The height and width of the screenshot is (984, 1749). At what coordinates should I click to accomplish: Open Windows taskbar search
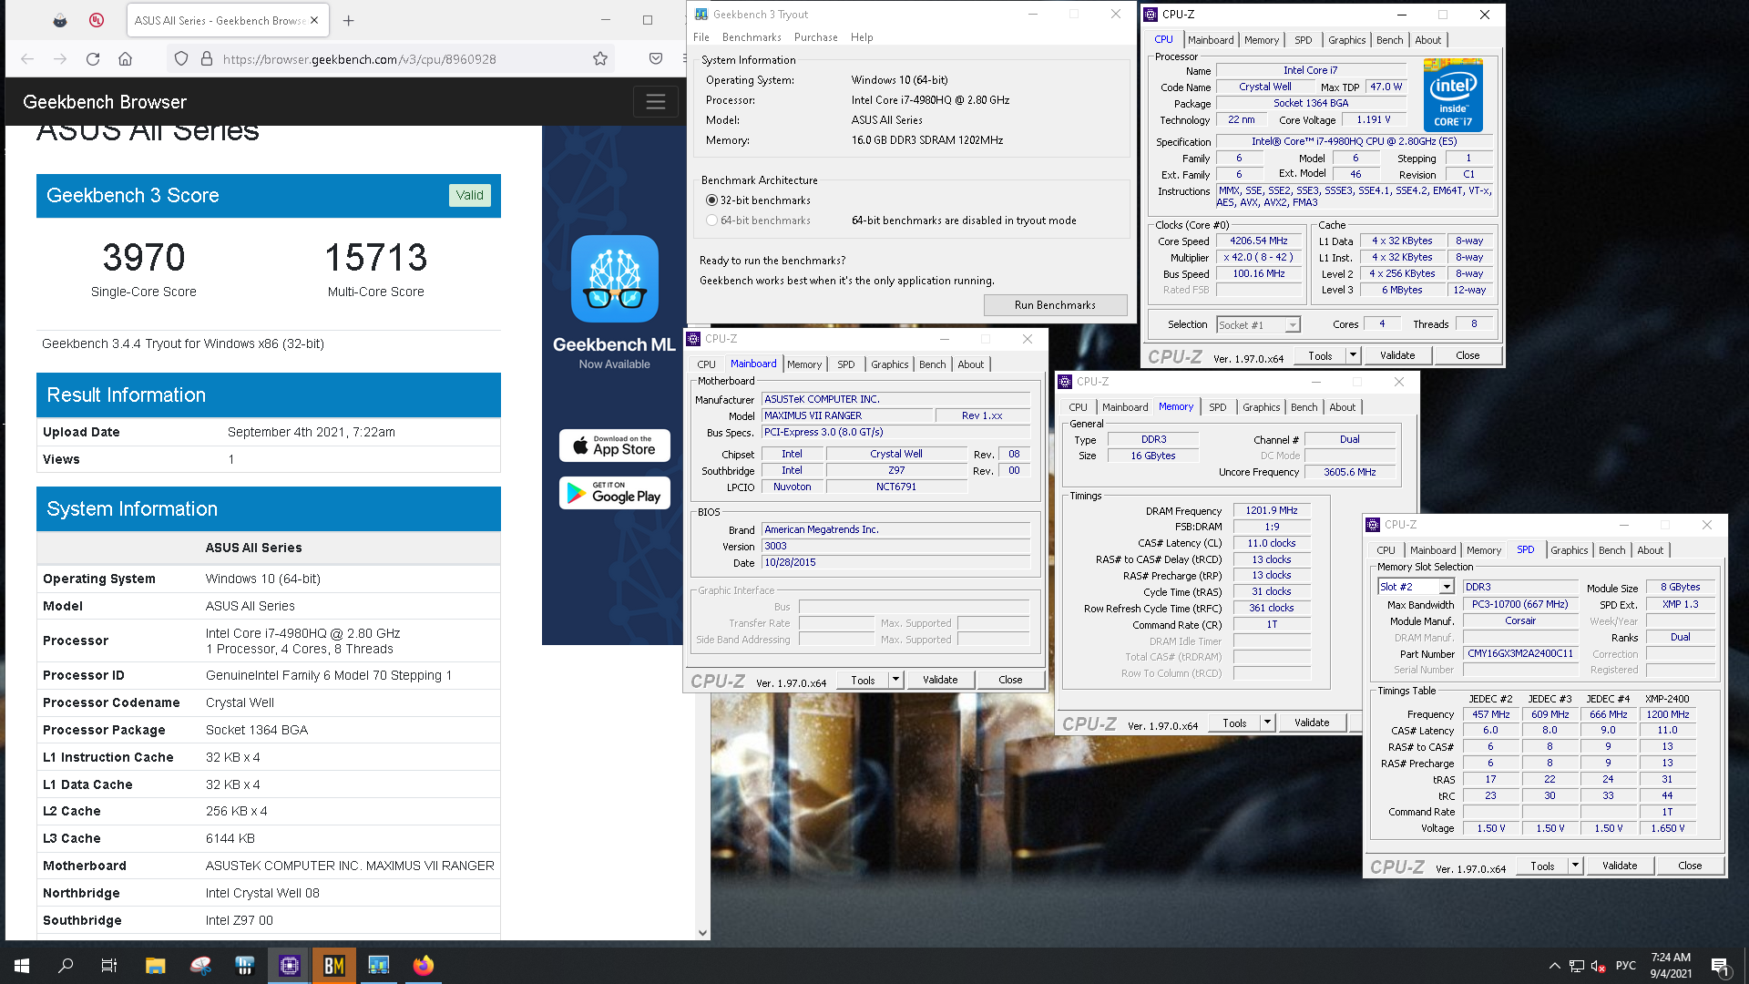pyautogui.click(x=66, y=966)
